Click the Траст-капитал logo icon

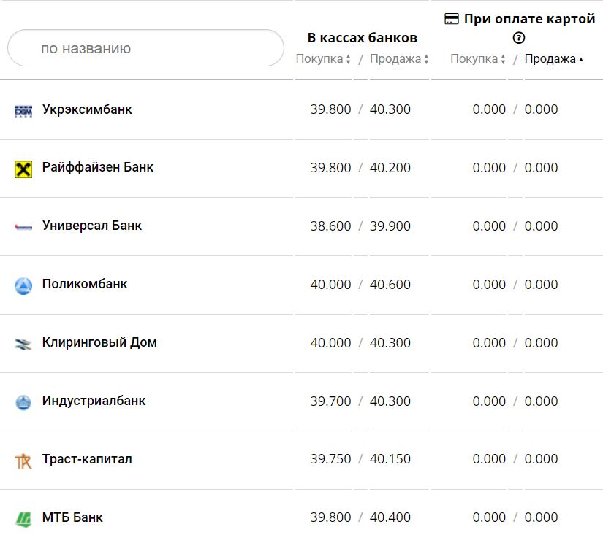pyautogui.click(x=23, y=461)
